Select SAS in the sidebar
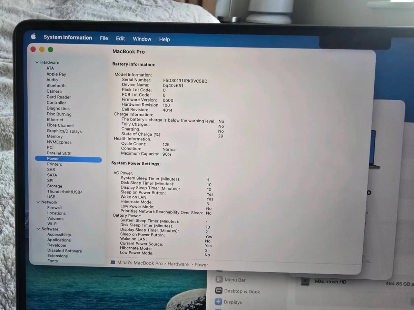 51,169
